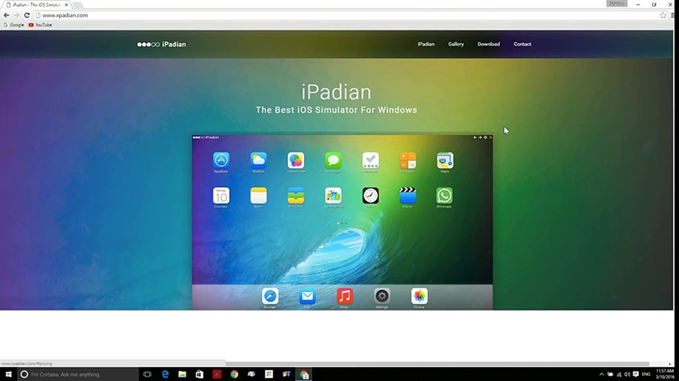This screenshot has height=381, width=679.
Task: Focus the address bar showing www.xpadian.com
Action: click(x=347, y=15)
